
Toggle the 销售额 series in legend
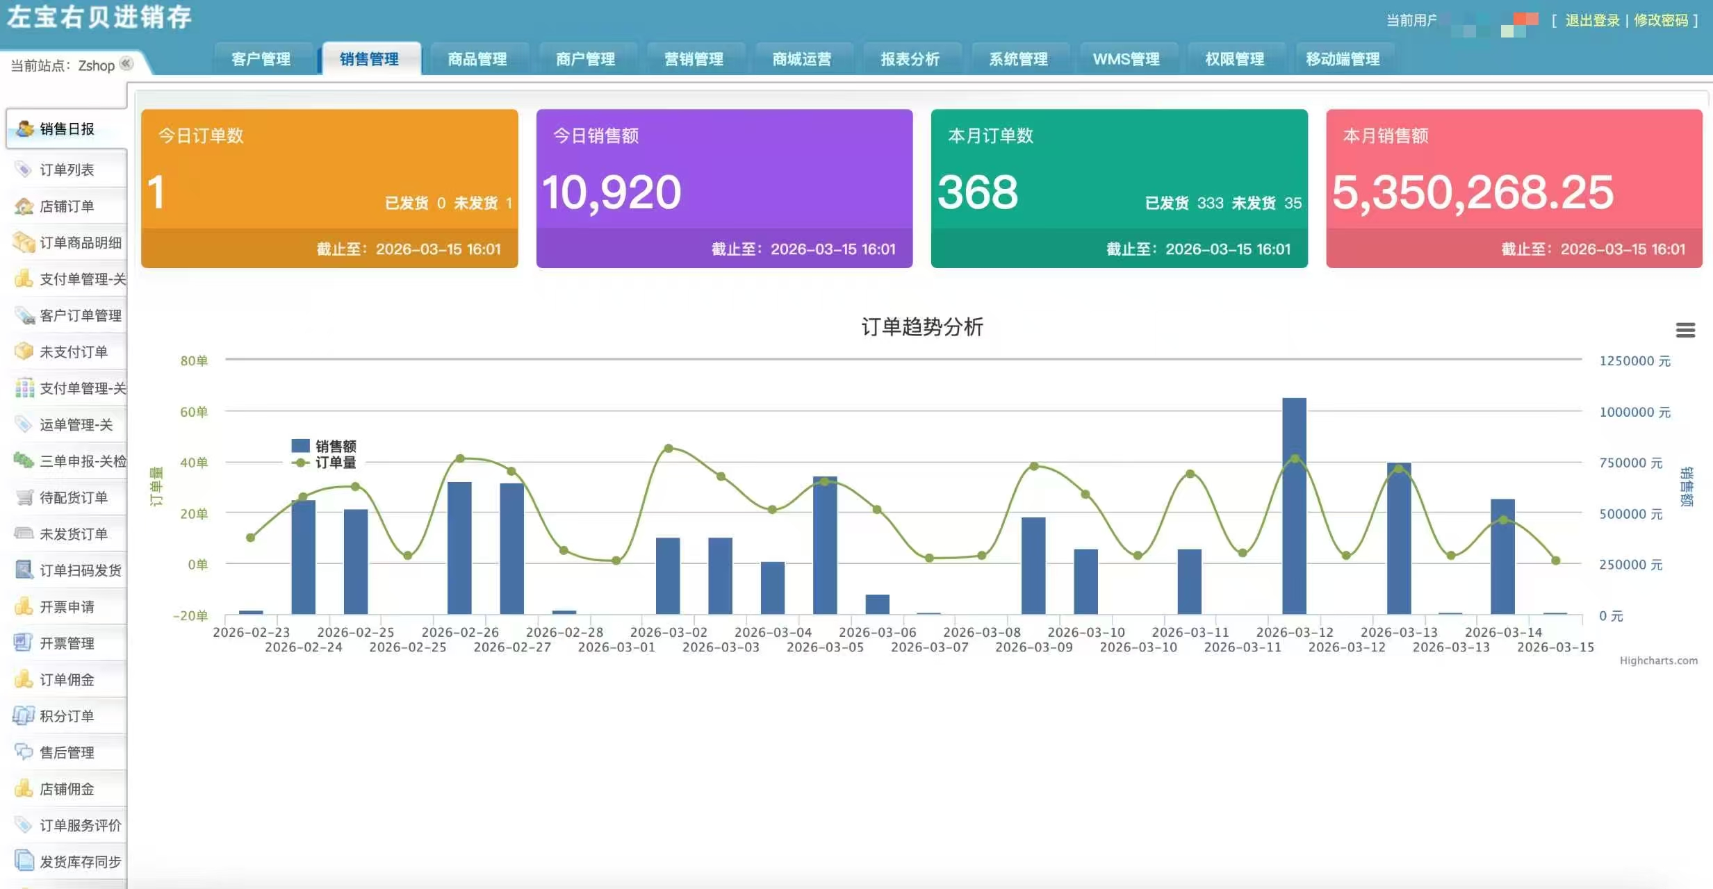tap(324, 446)
